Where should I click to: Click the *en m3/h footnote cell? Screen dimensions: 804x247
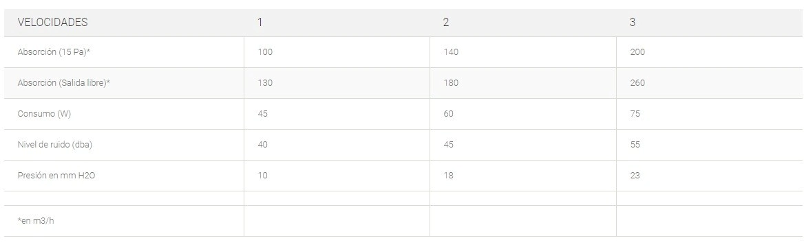point(124,221)
